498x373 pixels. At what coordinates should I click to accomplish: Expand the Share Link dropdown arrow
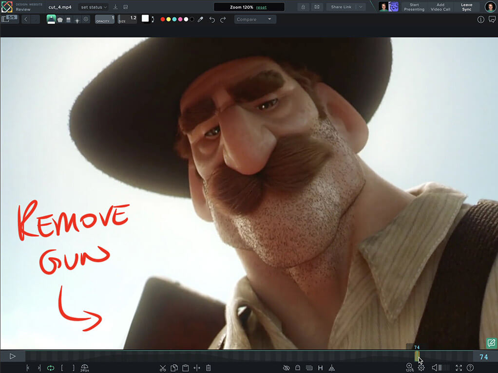pyautogui.click(x=361, y=7)
